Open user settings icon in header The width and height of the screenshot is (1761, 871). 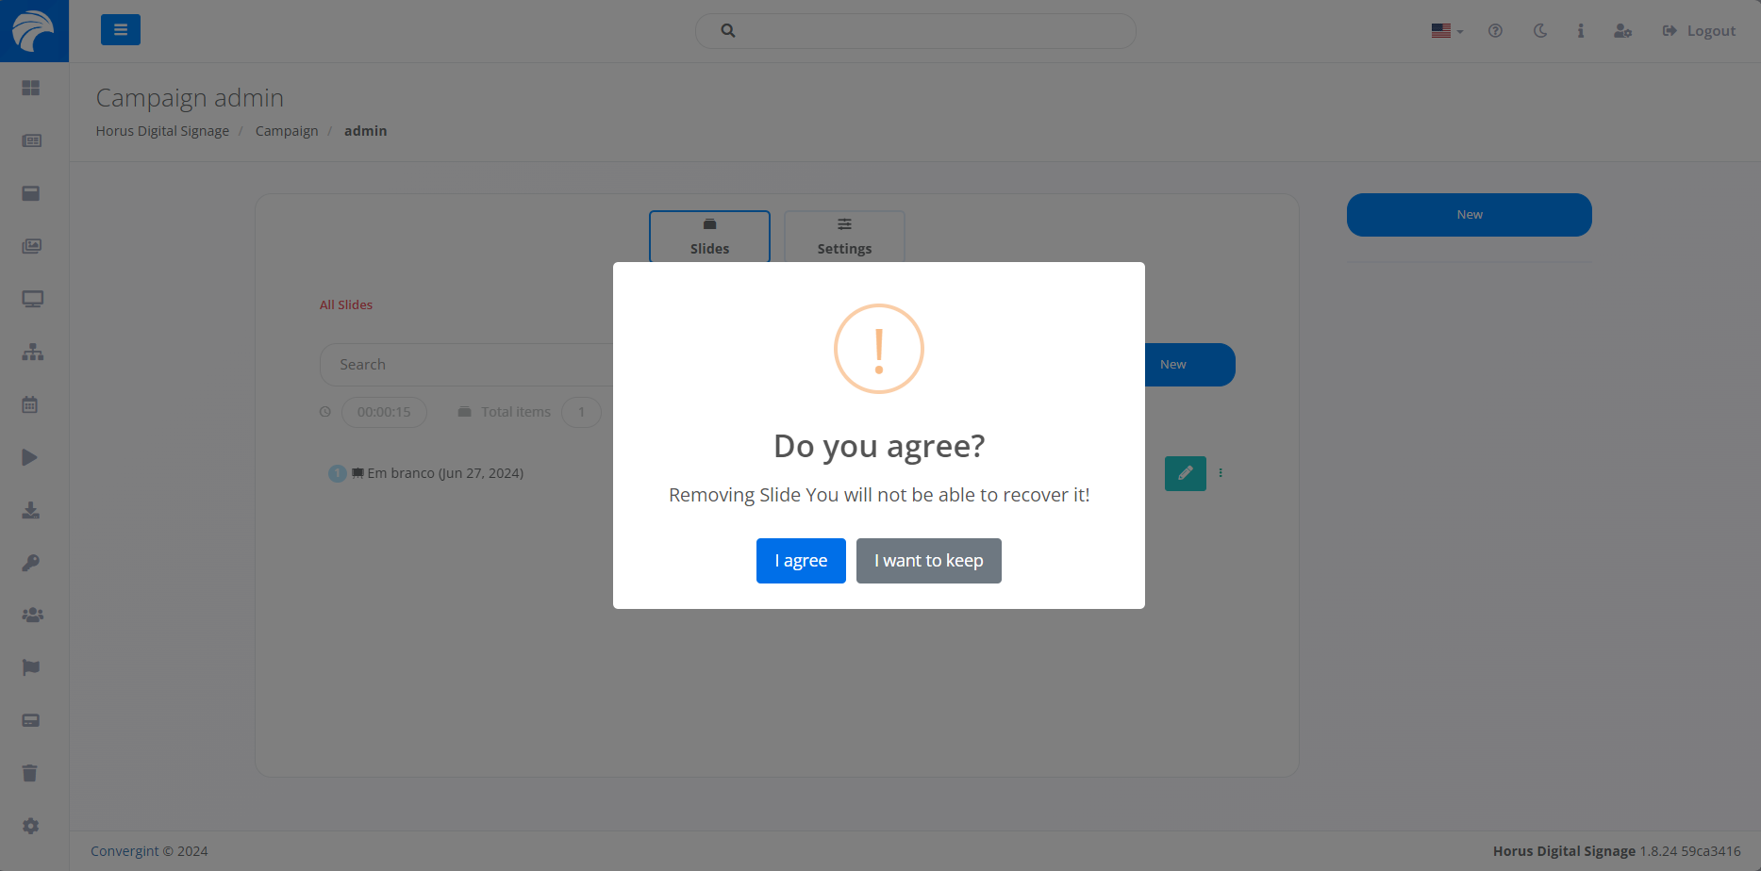click(1622, 31)
